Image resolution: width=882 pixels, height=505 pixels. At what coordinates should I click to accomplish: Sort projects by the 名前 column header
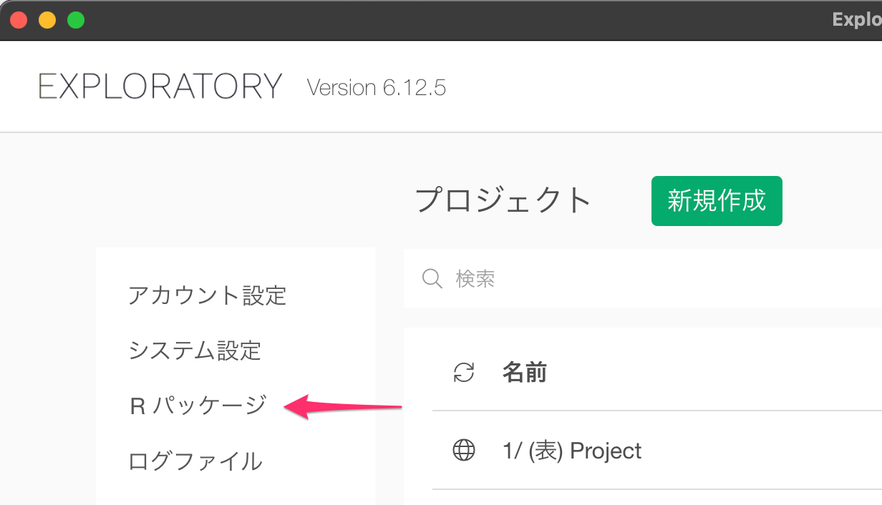point(525,373)
